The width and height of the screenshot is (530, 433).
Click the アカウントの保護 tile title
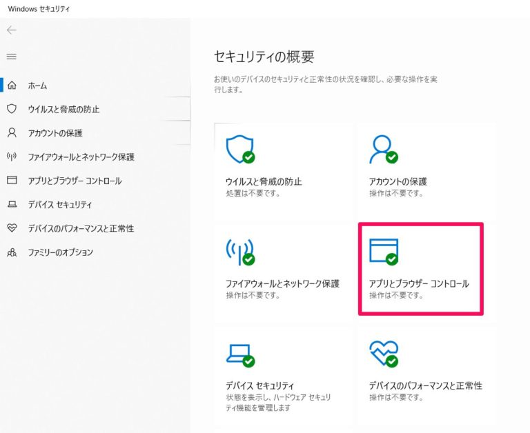tap(397, 182)
